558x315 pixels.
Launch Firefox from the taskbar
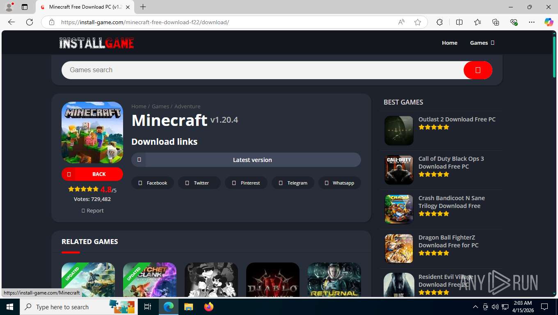(x=209, y=307)
